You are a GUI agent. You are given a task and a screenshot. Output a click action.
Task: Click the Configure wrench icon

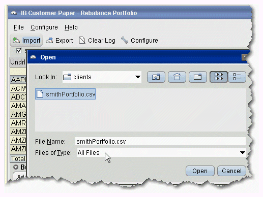(x=125, y=40)
